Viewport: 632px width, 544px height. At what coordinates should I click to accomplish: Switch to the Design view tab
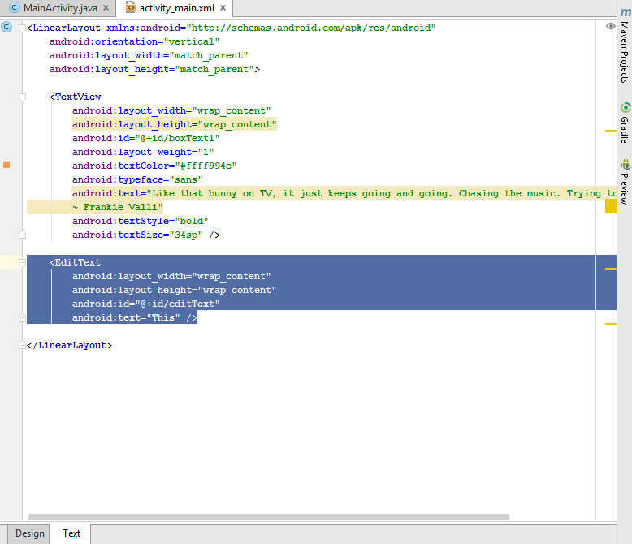pos(29,533)
